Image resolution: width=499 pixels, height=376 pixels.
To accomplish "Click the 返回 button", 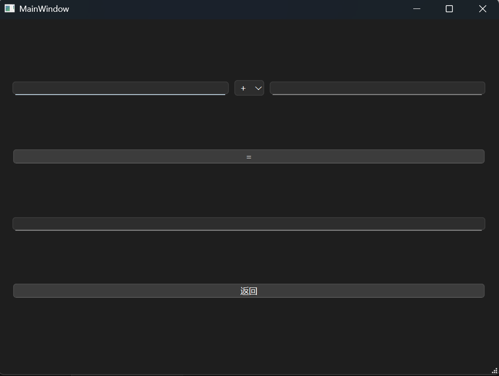I will pos(249,291).
